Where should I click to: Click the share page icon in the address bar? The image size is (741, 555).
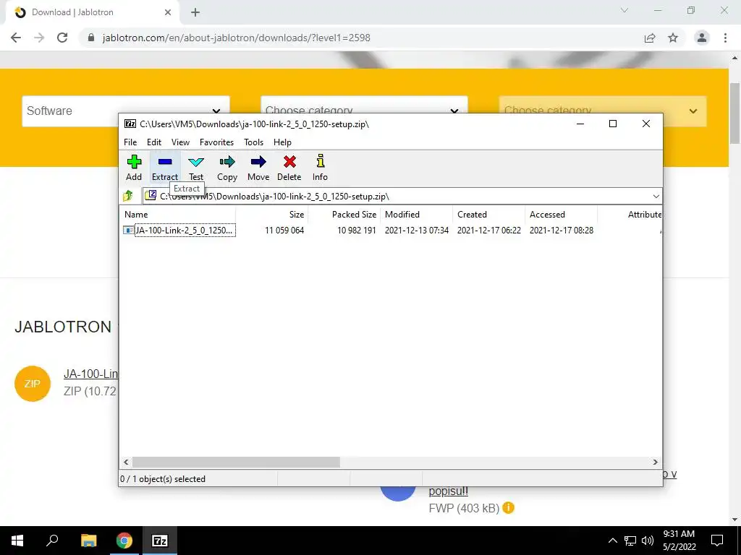650,38
